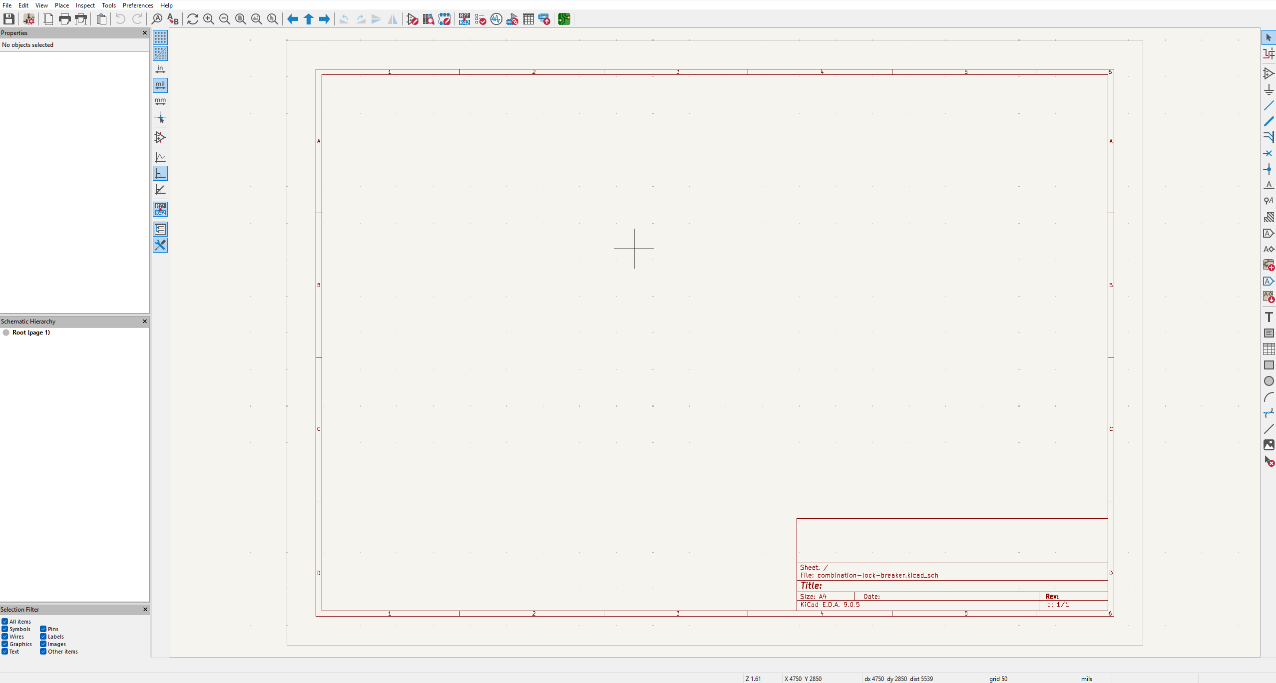
Task: Toggle grid display button
Action: [160, 37]
